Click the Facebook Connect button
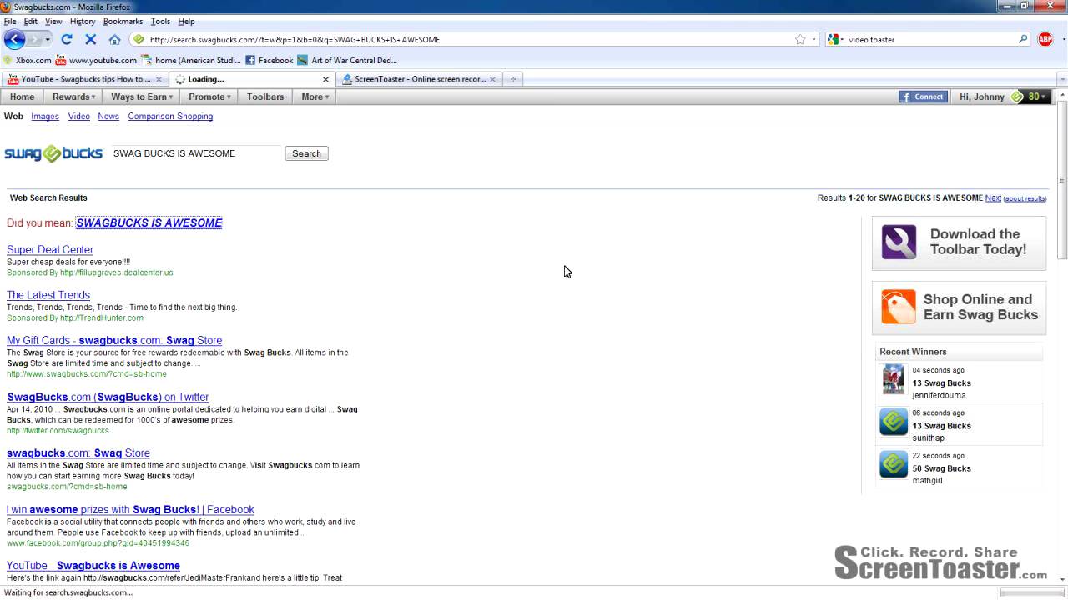This screenshot has width=1068, height=600. (923, 97)
